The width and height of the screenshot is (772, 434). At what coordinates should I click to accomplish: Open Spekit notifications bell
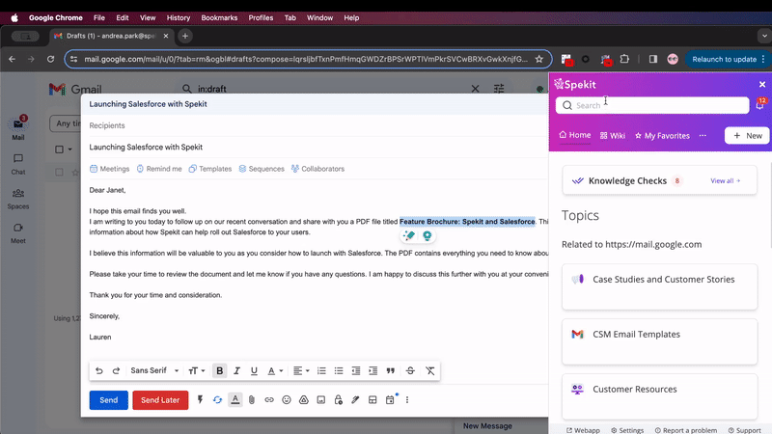[760, 104]
